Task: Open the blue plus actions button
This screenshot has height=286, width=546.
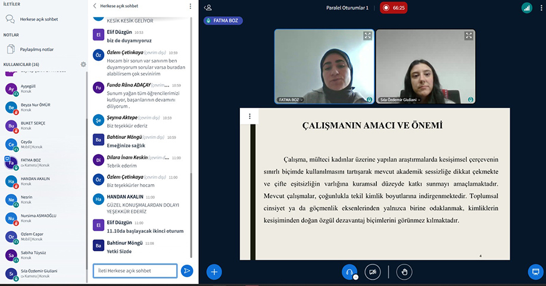Action: [x=214, y=272]
